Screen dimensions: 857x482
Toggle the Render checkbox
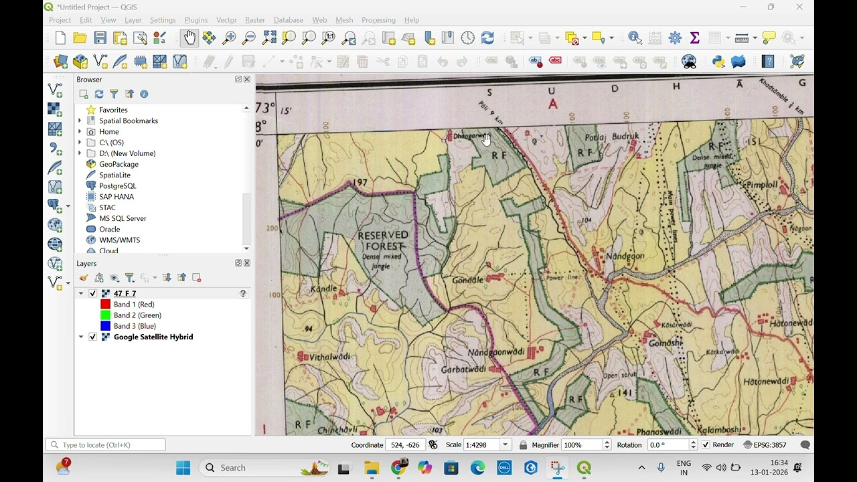pos(706,445)
